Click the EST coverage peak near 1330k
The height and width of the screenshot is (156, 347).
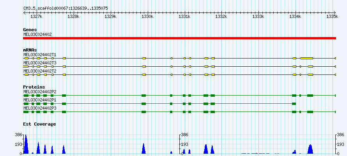tap(143, 149)
